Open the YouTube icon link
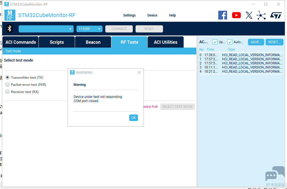Viewport: 287px width, 189px height. click(236, 15)
